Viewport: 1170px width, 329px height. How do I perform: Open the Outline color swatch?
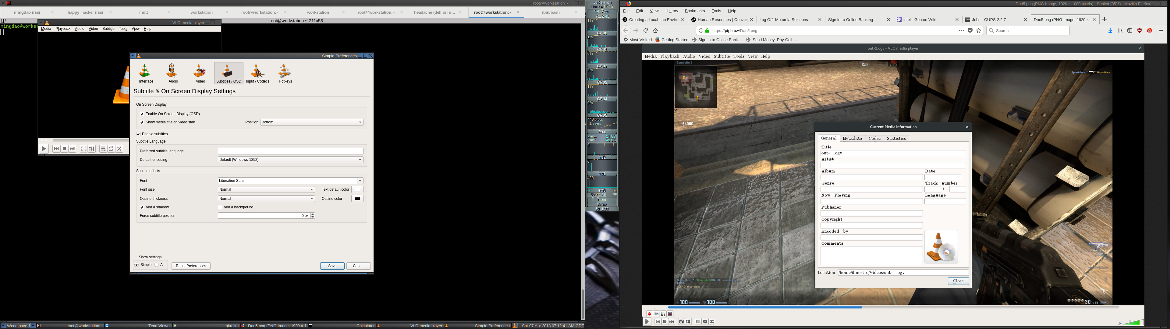(x=357, y=199)
